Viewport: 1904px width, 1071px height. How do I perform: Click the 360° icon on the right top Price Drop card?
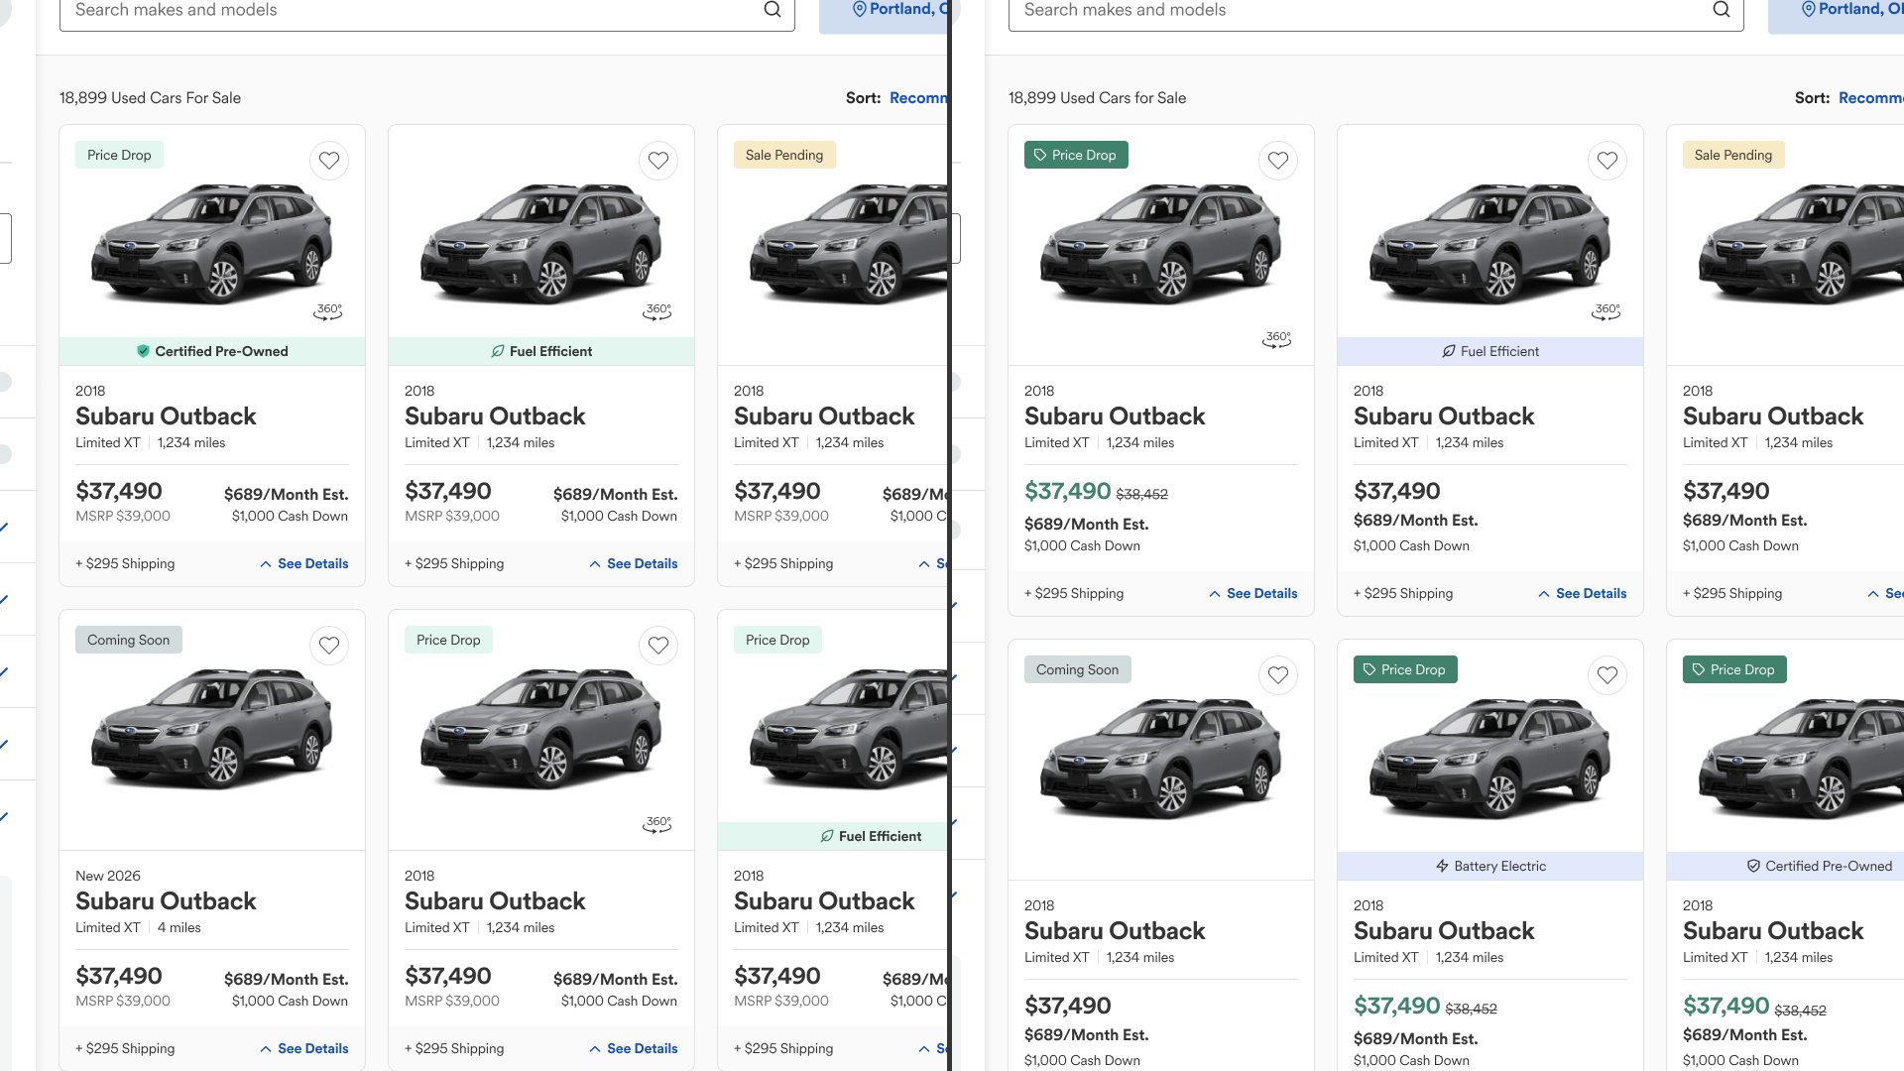[x=1277, y=339]
